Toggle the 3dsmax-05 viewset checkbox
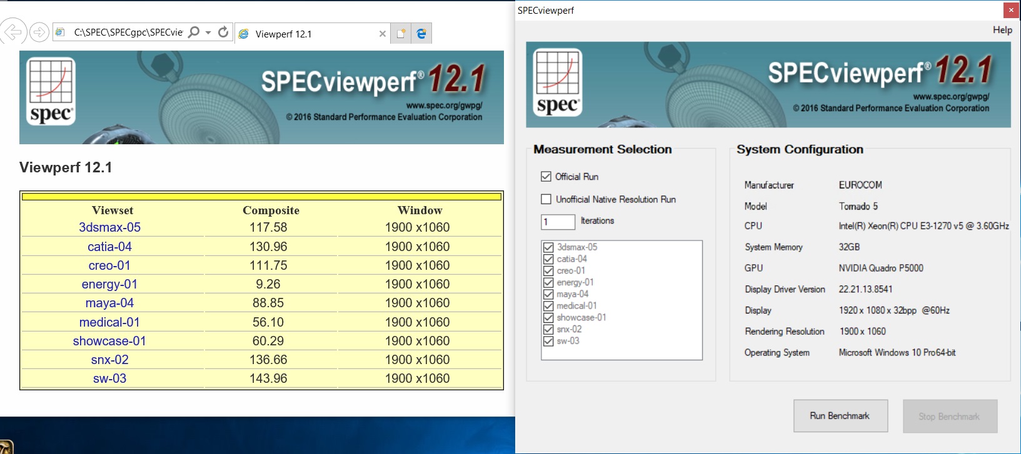Screen dimensions: 1021x454 pyautogui.click(x=548, y=247)
